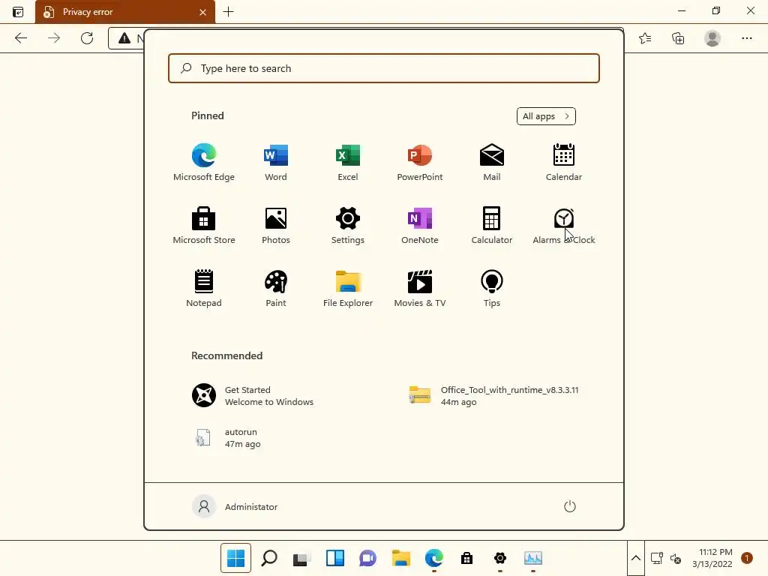Open Settings from pinned apps
Viewport: 768px width, 576px height.
coord(348,225)
